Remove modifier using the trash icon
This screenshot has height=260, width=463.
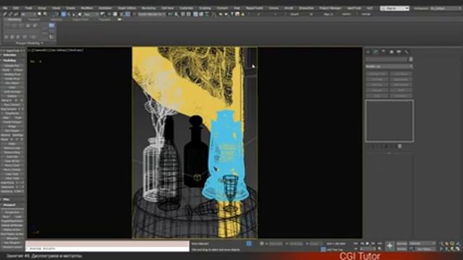tap(399, 146)
